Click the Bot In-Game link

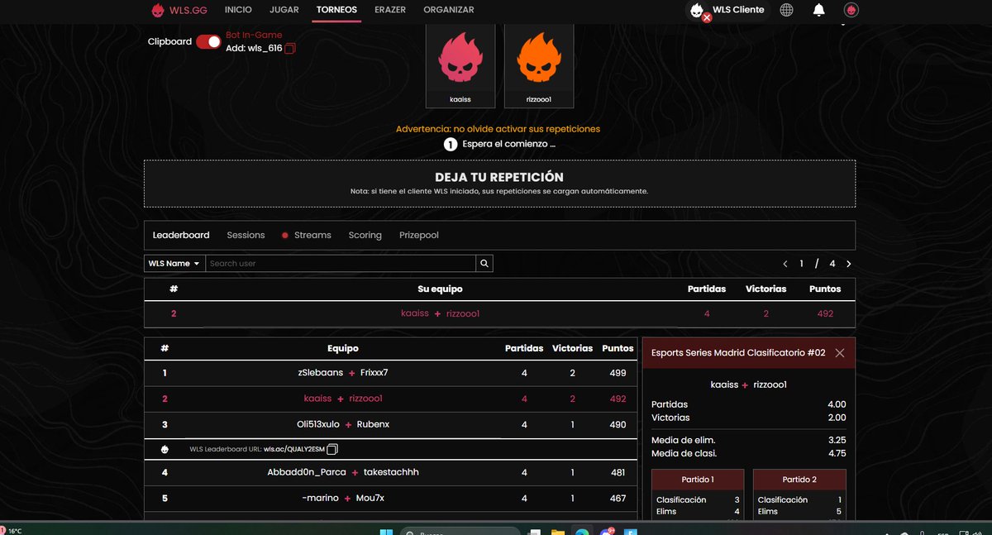point(254,35)
